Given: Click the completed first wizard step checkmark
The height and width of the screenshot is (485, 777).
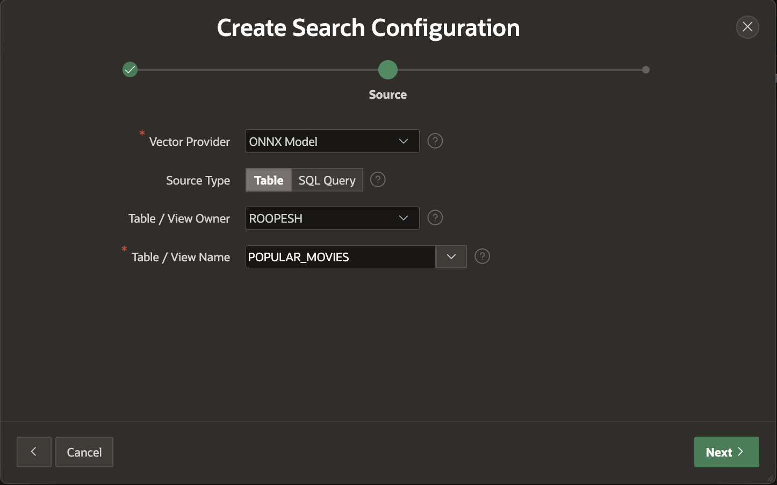Looking at the screenshot, I should tap(130, 70).
